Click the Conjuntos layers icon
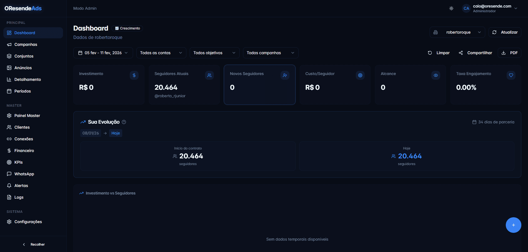This screenshot has height=252, width=528. click(9, 56)
